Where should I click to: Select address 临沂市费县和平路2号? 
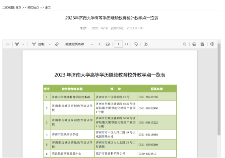(x=110, y=154)
